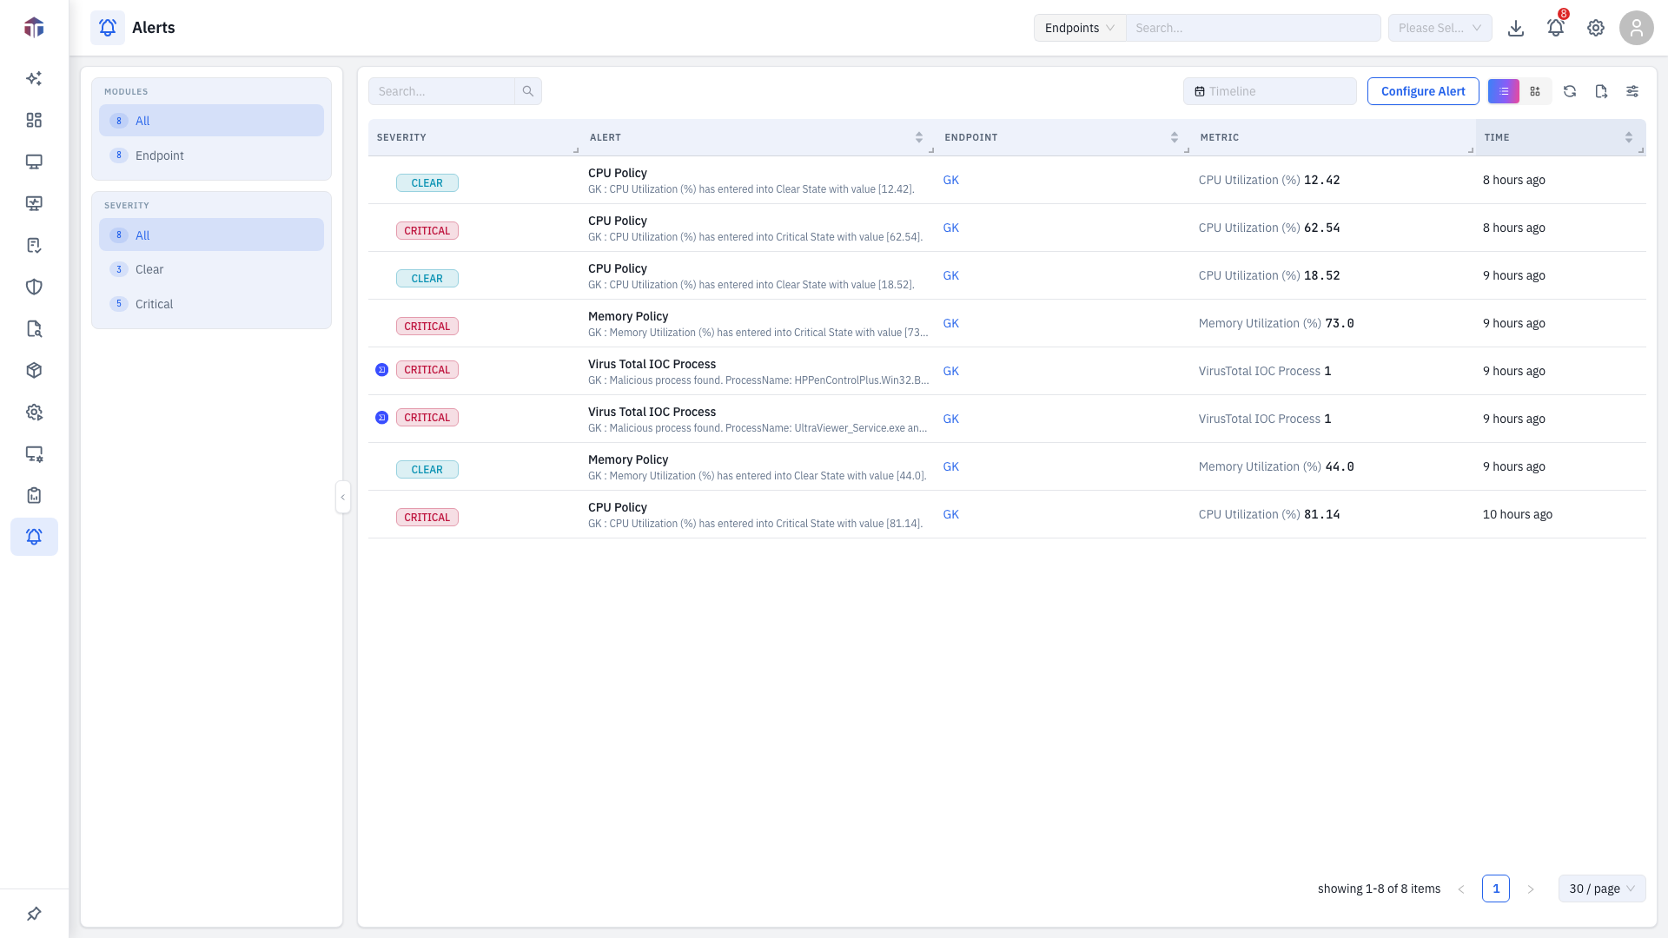
Task: Switch to grid card view
Action: click(1535, 91)
